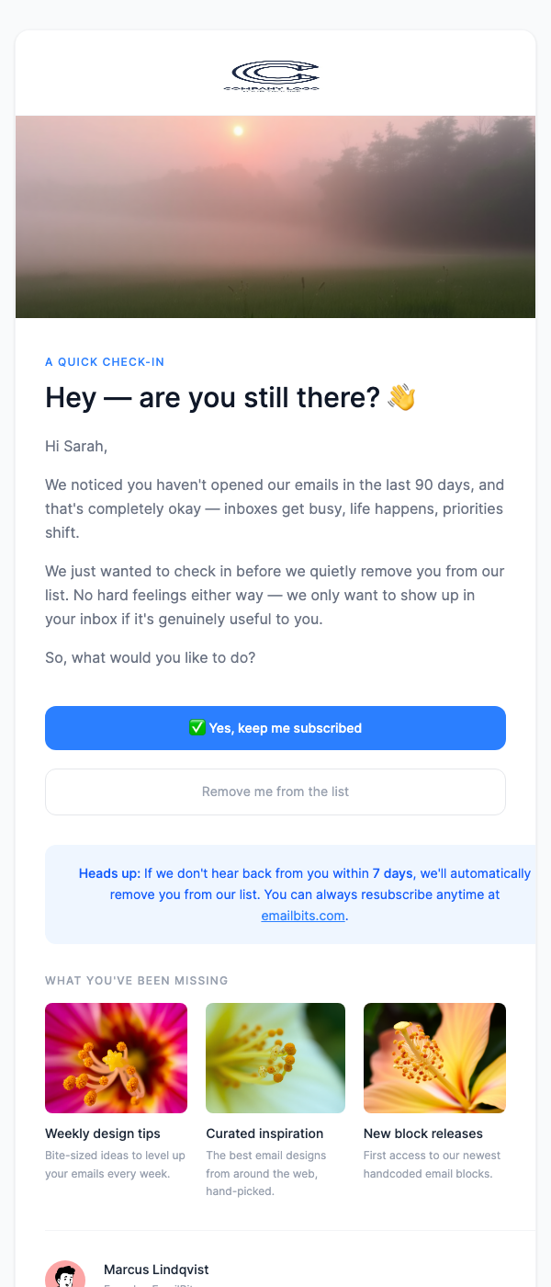551x1287 pixels.
Task: Click the misty sunrise hero banner image
Action: (x=275, y=216)
